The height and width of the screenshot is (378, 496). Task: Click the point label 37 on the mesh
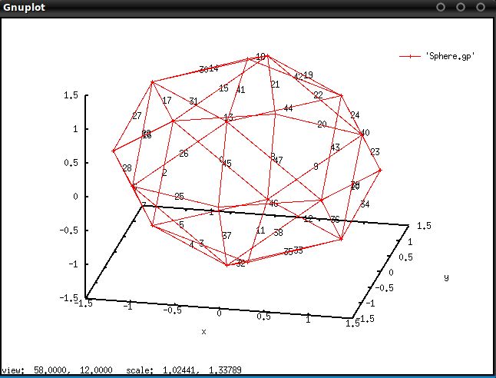(x=227, y=236)
